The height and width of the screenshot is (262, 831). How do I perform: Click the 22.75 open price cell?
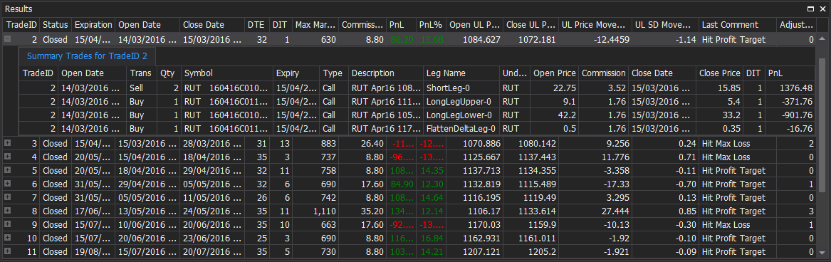tap(555, 88)
